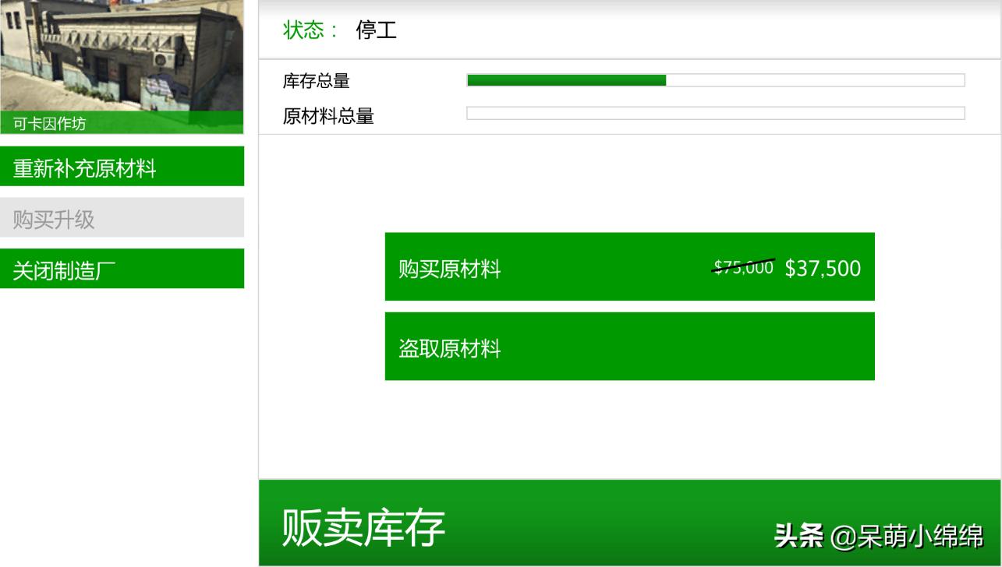Click the building photo above the property name
Viewport: 1002px width, 567px height.
click(x=122, y=55)
